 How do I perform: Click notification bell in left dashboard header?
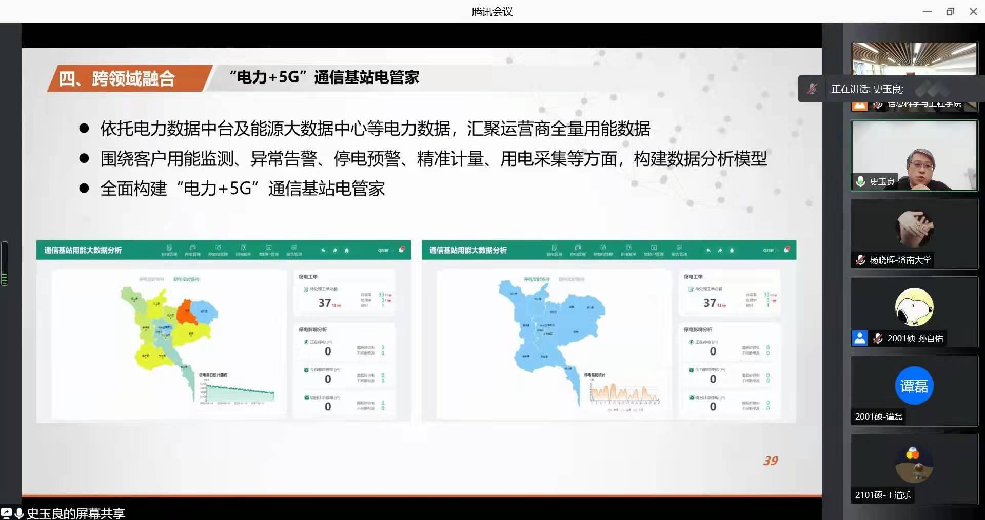pos(402,249)
